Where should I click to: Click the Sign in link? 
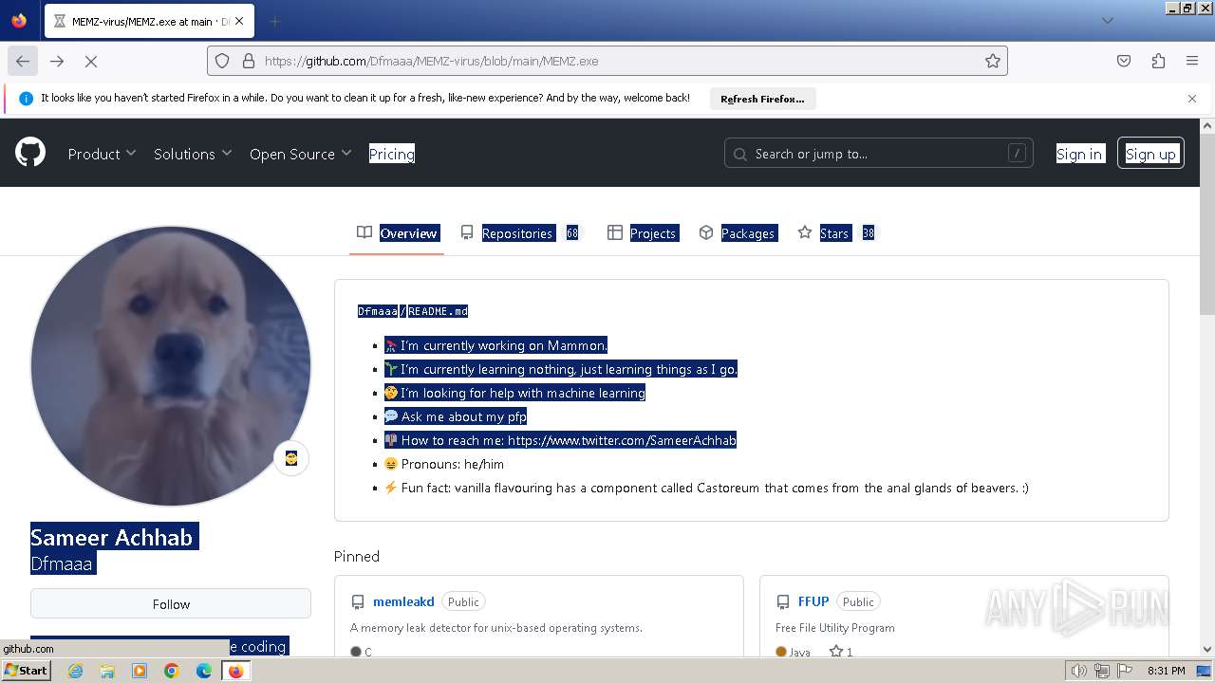(1079, 154)
